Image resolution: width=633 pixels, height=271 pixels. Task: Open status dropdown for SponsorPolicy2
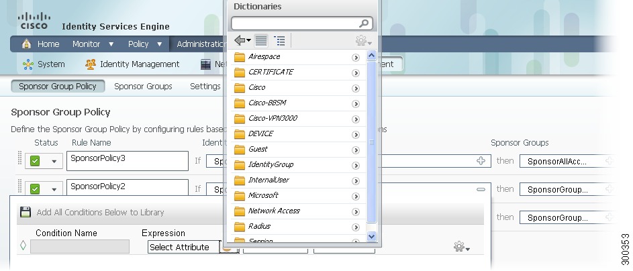(x=54, y=189)
